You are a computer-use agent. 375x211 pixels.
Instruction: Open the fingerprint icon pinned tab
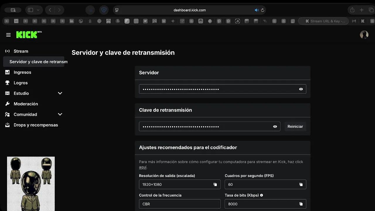[118, 21]
